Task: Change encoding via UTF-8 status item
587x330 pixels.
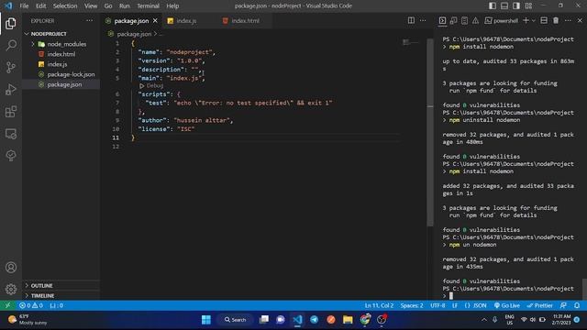Action: pos(437,305)
